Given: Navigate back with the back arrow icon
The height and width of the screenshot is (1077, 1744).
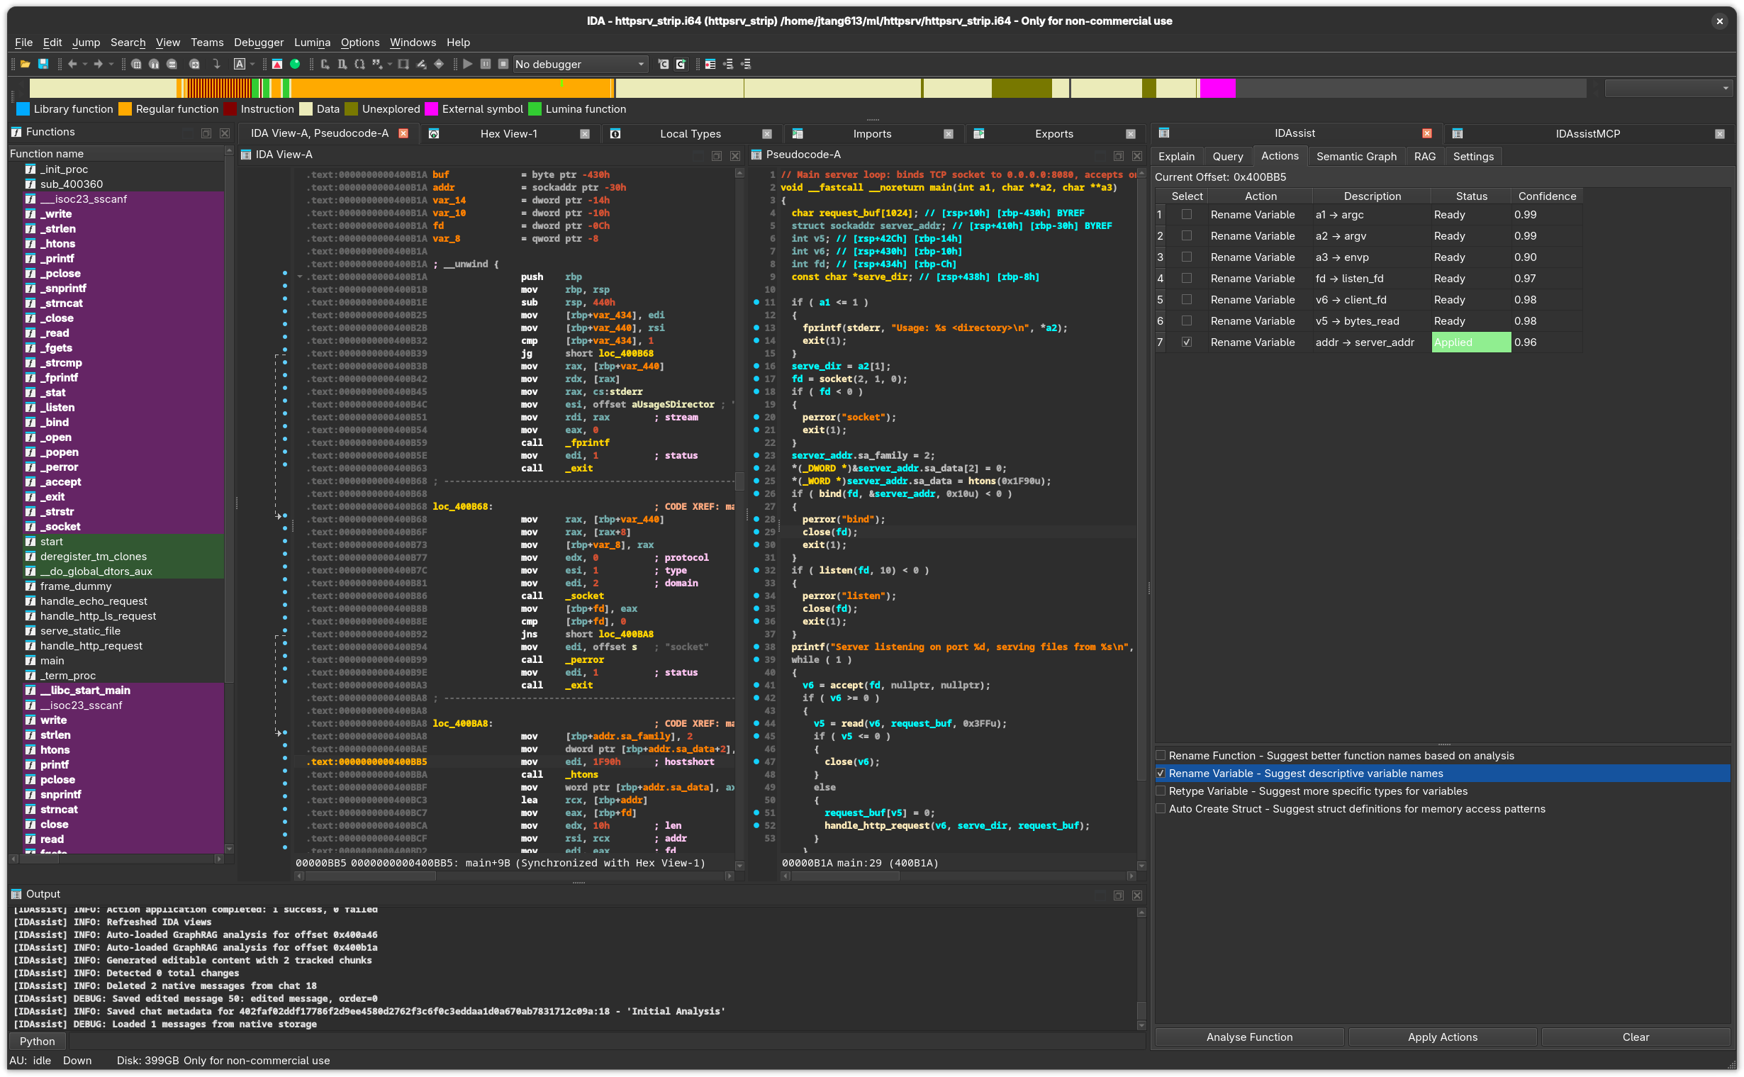Looking at the screenshot, I should 72,64.
